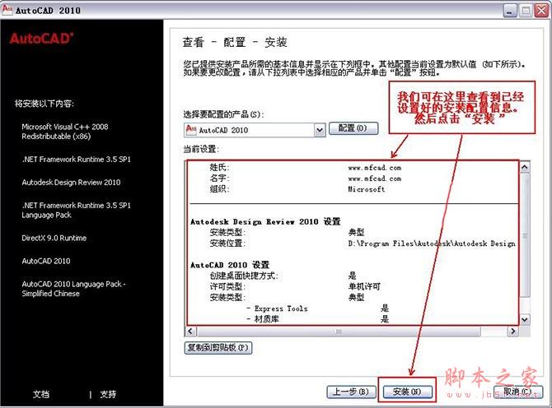The width and height of the screenshot is (552, 408).
Task: Click the AutoCAD title bar icon
Action: (x=7, y=10)
